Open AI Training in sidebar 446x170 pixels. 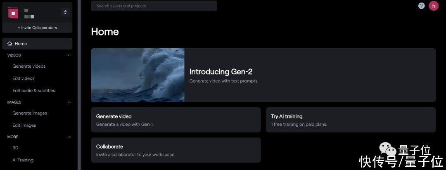tap(23, 160)
